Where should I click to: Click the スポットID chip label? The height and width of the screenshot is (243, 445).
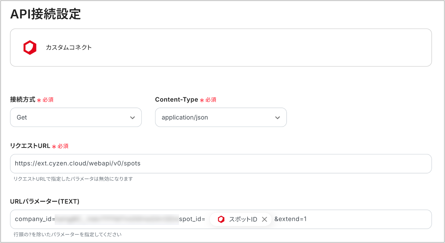click(x=243, y=219)
